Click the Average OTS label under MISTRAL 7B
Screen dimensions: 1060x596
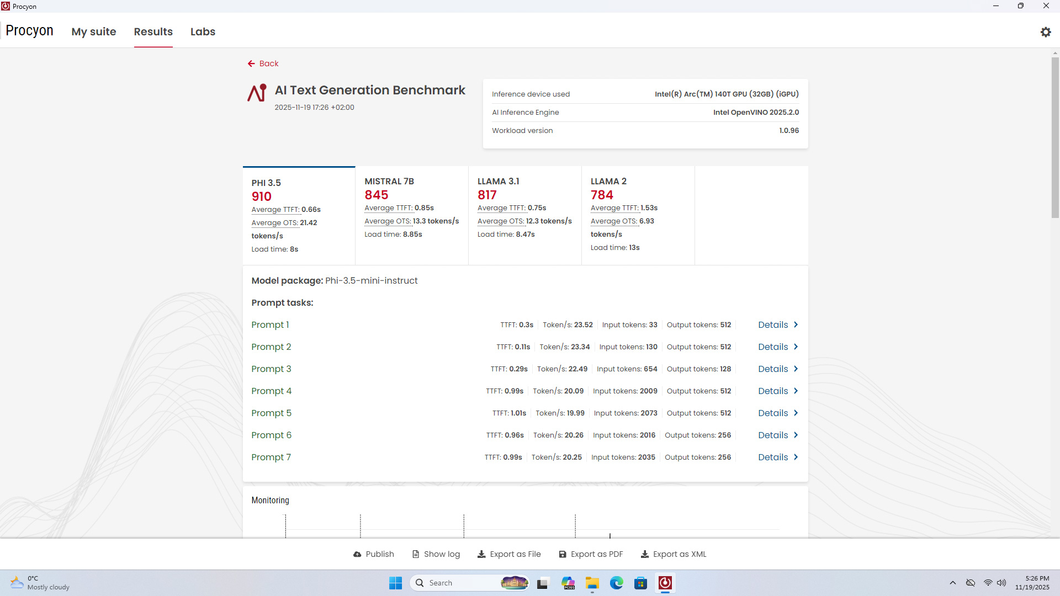pyautogui.click(x=389, y=221)
